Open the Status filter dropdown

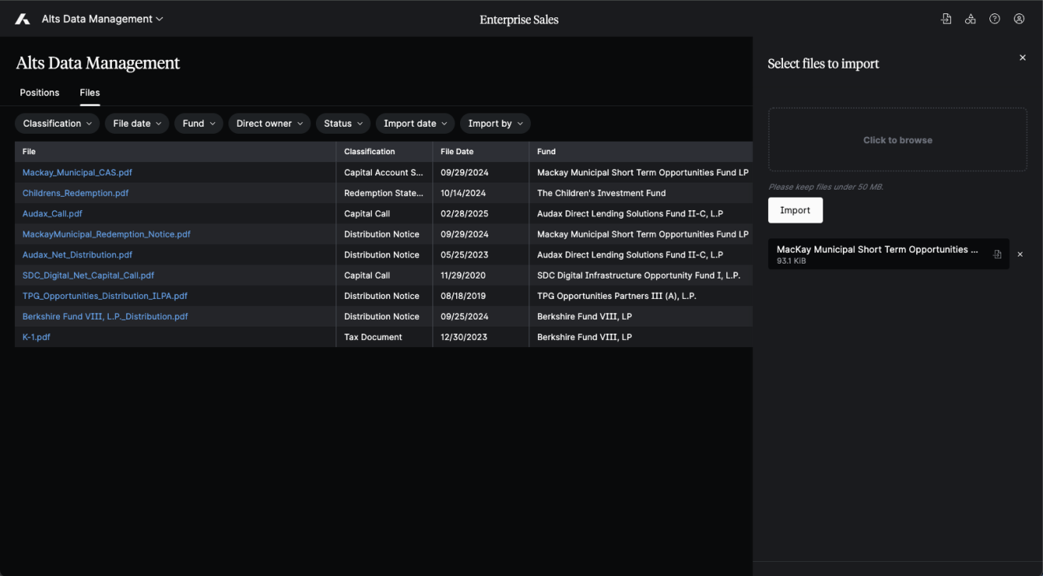point(343,124)
